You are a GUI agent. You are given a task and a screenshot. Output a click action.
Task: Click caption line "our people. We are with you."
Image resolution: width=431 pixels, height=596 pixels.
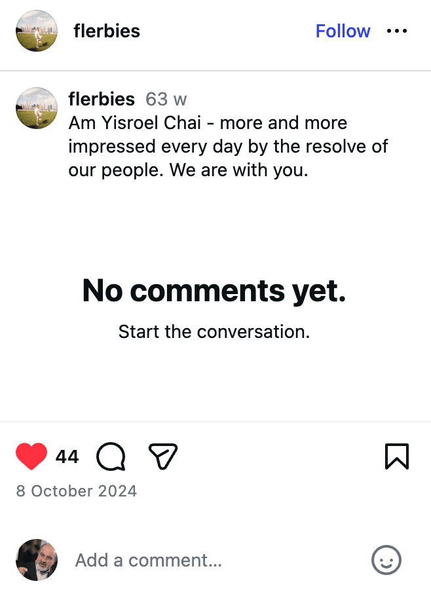[188, 170]
